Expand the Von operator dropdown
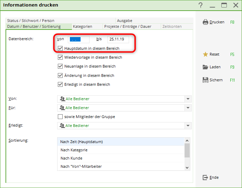Viewport: 242px width, 188px height. click(188, 99)
